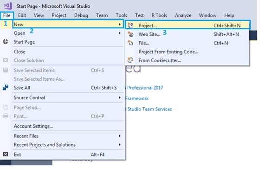Click the New File page icon
Screen dimensions: 264x169
130,43
